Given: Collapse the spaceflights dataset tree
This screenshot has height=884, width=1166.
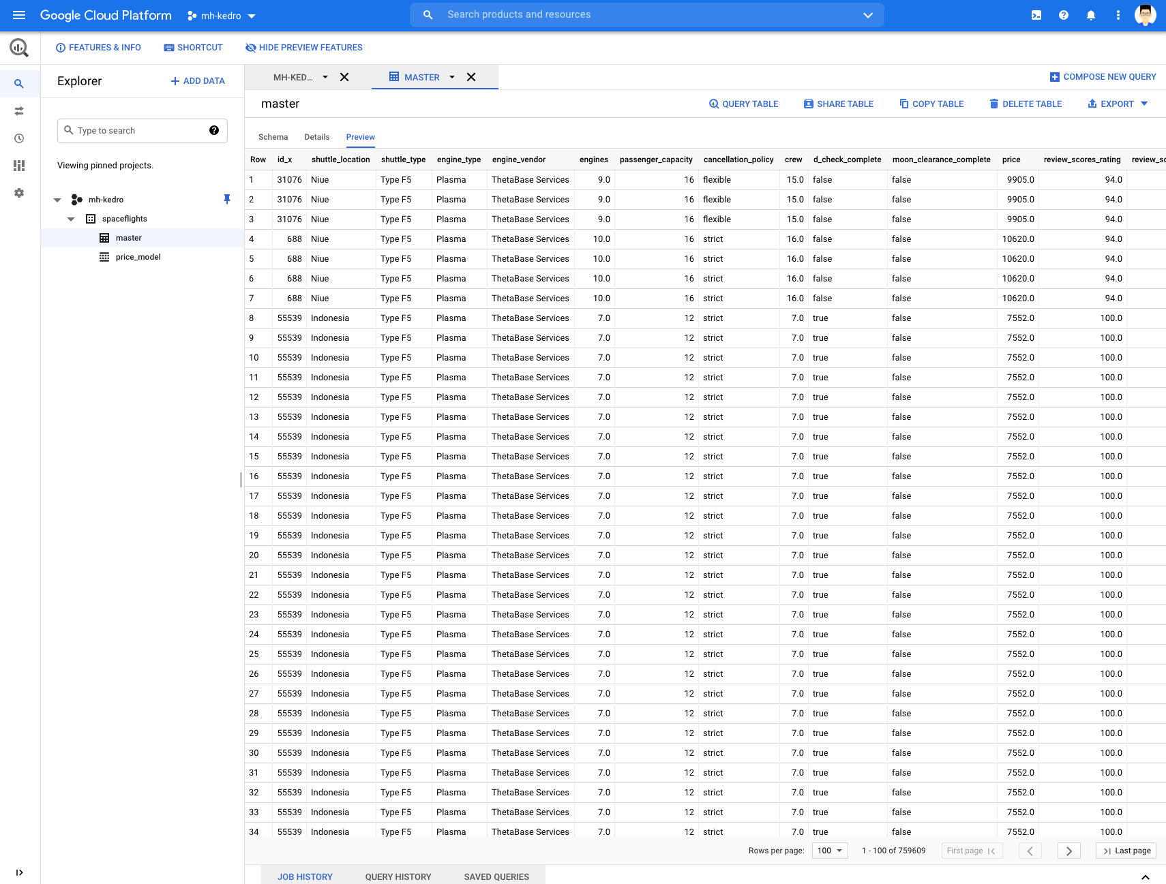Looking at the screenshot, I should click(x=71, y=219).
